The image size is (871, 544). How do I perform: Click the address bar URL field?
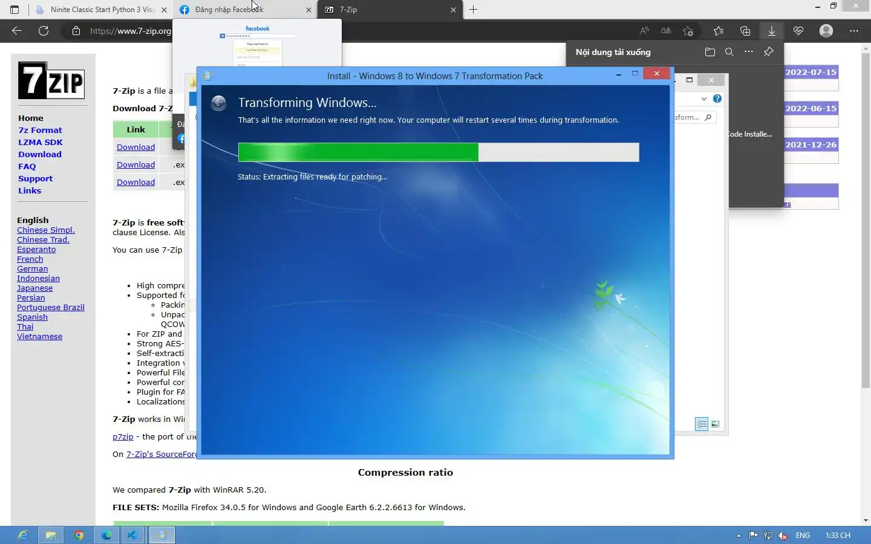[130, 31]
